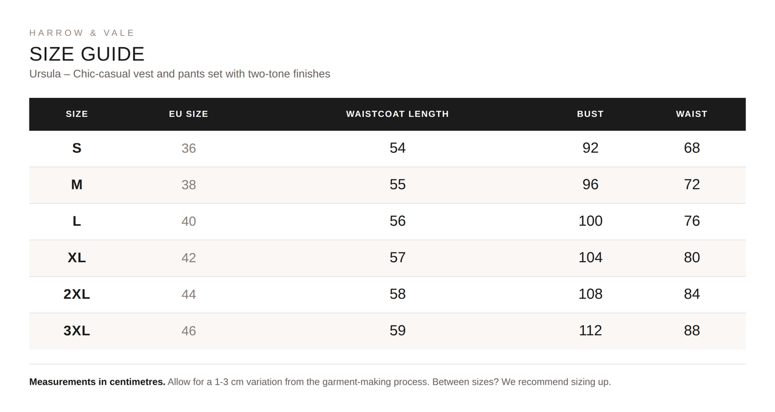Select the 3XL size row label
This screenshot has width=775, height=412.
[77, 331]
